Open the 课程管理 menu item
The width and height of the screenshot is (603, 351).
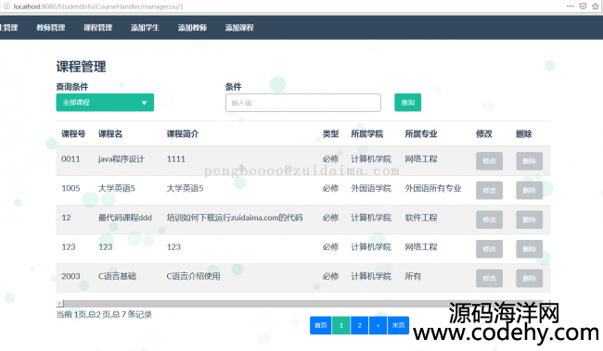pos(98,28)
